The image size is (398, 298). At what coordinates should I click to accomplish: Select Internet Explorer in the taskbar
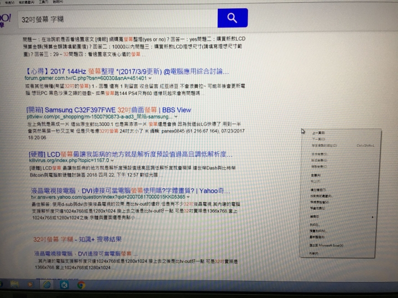pyautogui.click(x=46, y=285)
